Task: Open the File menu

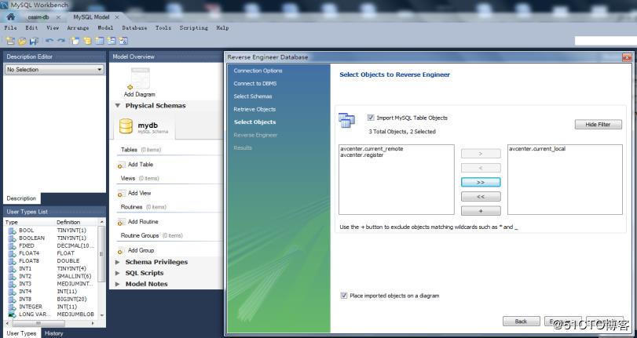Action: (10, 28)
